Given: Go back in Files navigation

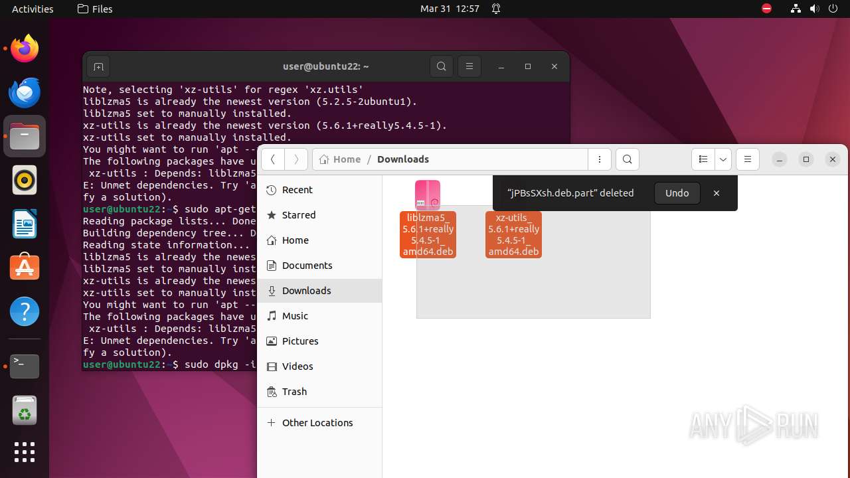Looking at the screenshot, I should [x=273, y=159].
